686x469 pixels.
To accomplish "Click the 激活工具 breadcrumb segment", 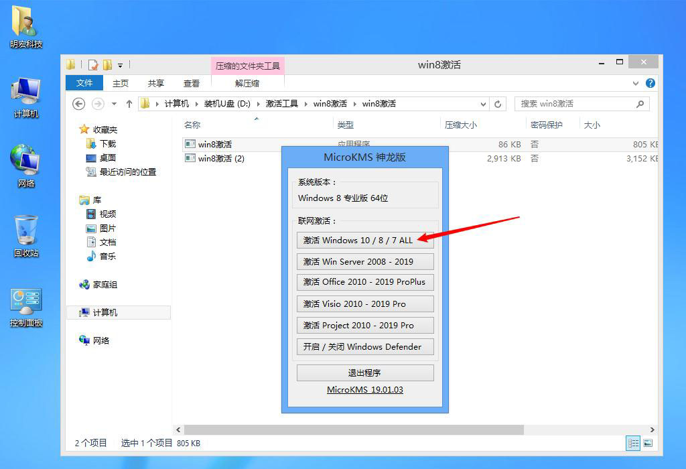I will (282, 104).
